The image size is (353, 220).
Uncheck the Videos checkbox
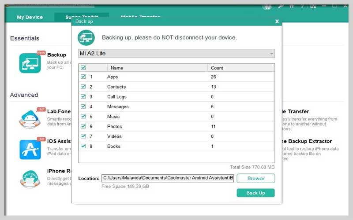click(83, 136)
